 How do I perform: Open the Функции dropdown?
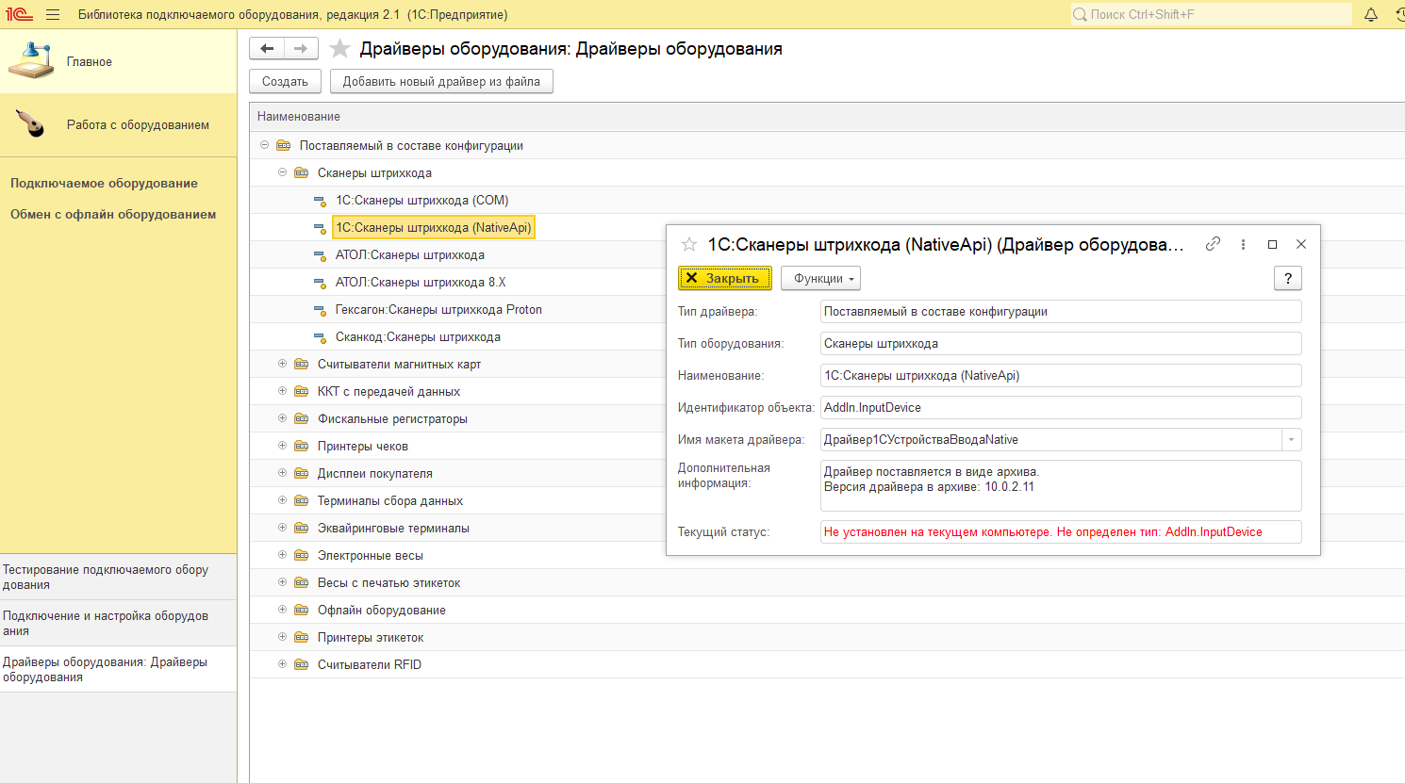(x=820, y=278)
